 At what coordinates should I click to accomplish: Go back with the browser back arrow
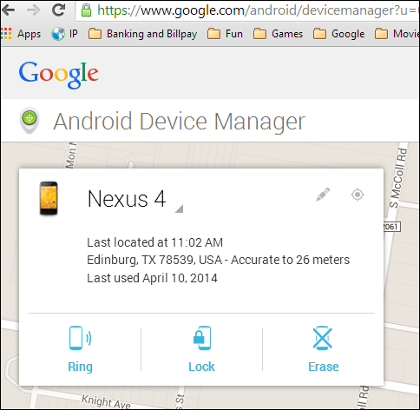coord(8,10)
